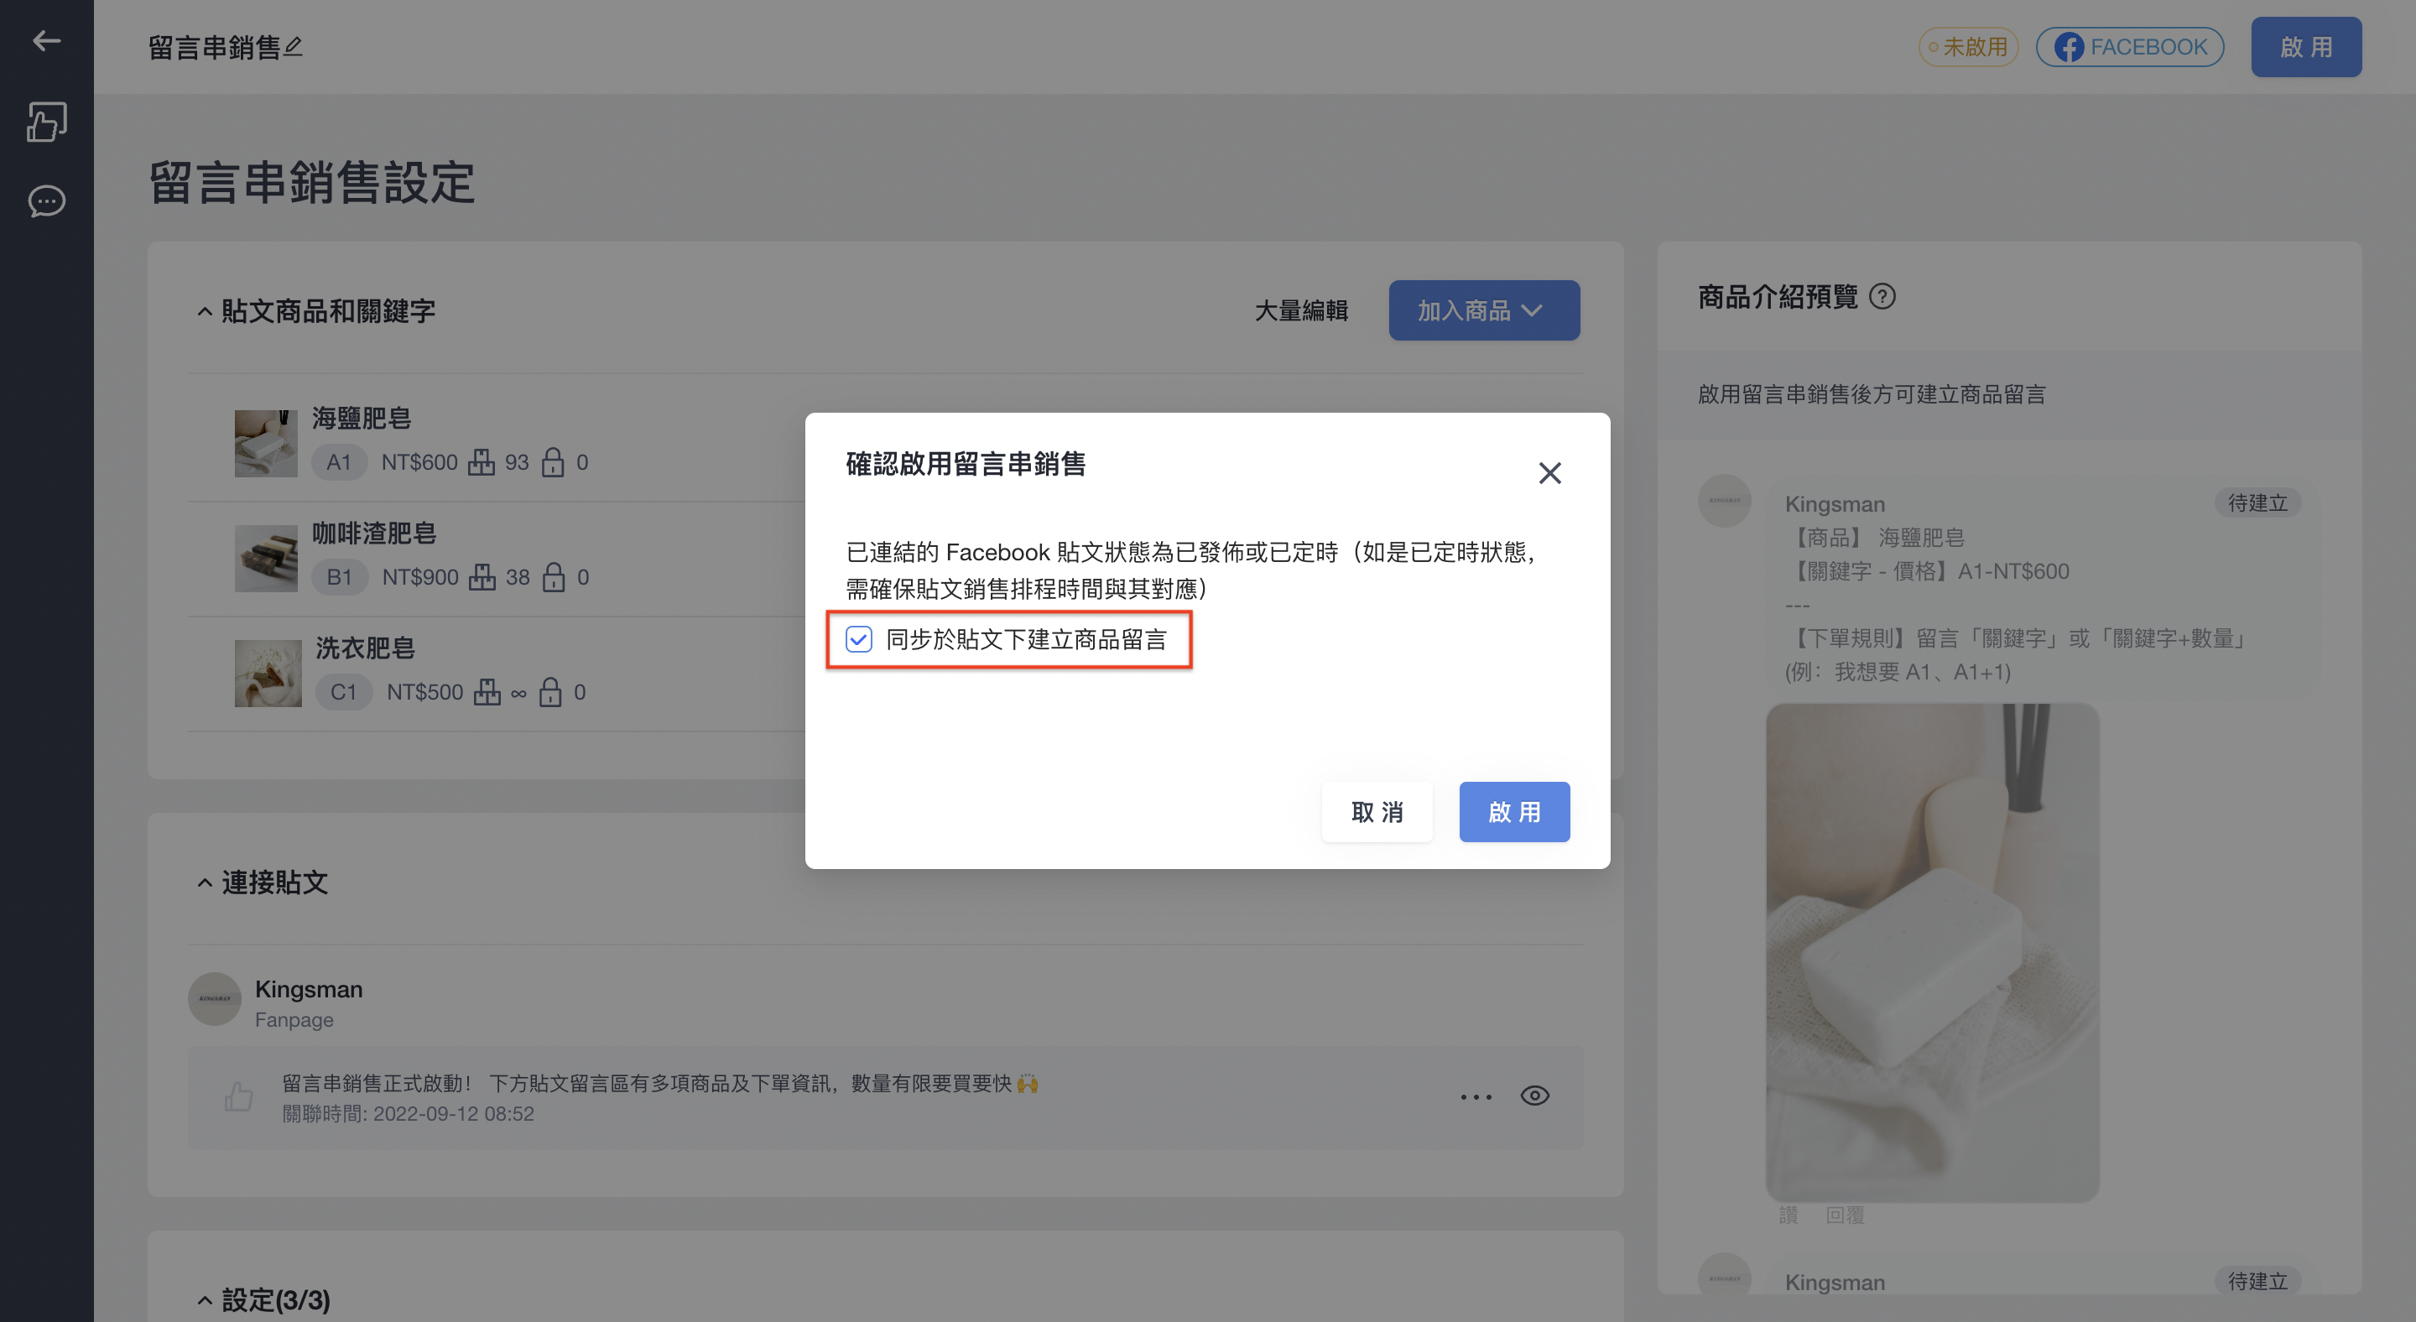Click keyword tag C1
This screenshot has width=2416, height=1322.
click(343, 692)
